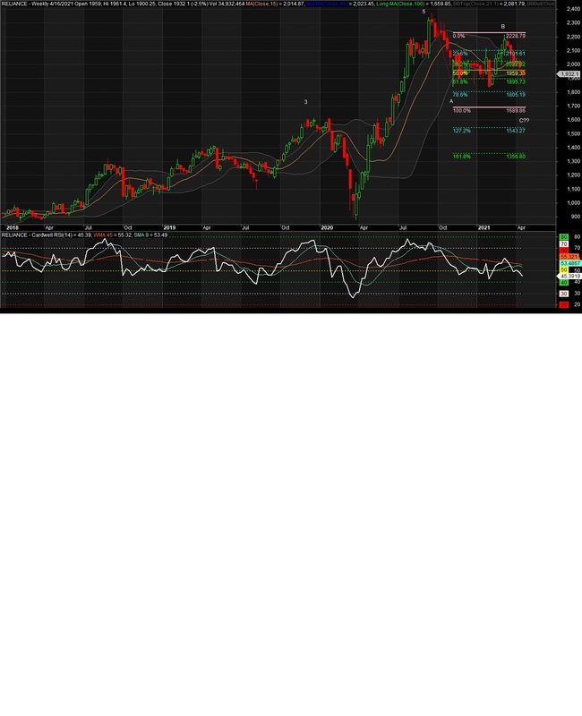Click the yellow 50 RSI level tag
The height and width of the screenshot is (716, 582).
pos(564,270)
